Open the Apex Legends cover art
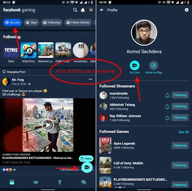Image resolution: width=192 pixels, height=191 pixels. (105, 146)
